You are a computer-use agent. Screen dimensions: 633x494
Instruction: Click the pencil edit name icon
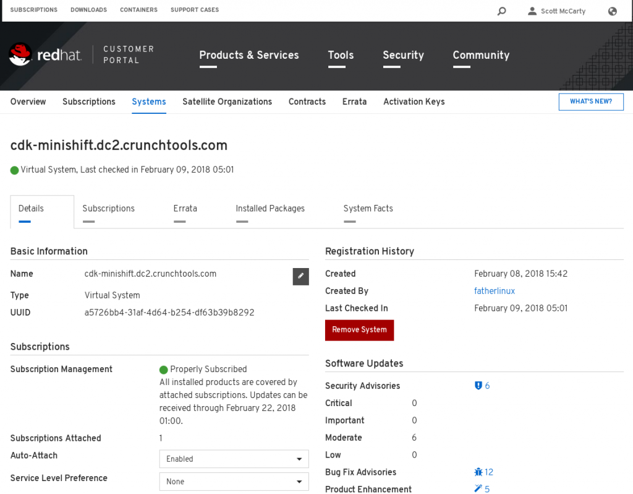[x=300, y=276]
